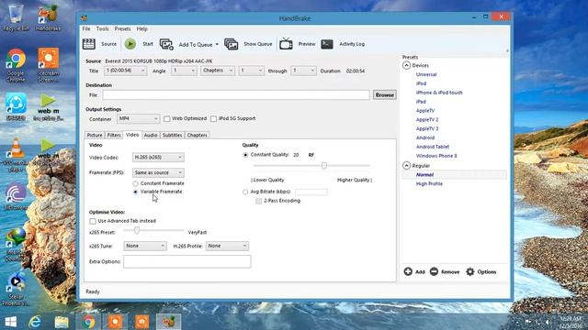Open the Video Codec dropdown
The height and width of the screenshot is (330, 588).
158,158
